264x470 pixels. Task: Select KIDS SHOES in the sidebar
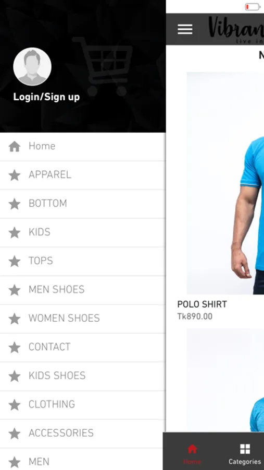(x=82, y=376)
